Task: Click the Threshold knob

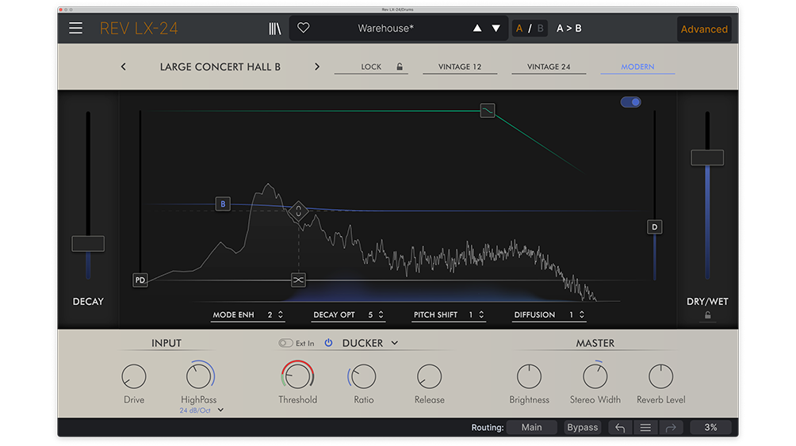Action: point(297,376)
